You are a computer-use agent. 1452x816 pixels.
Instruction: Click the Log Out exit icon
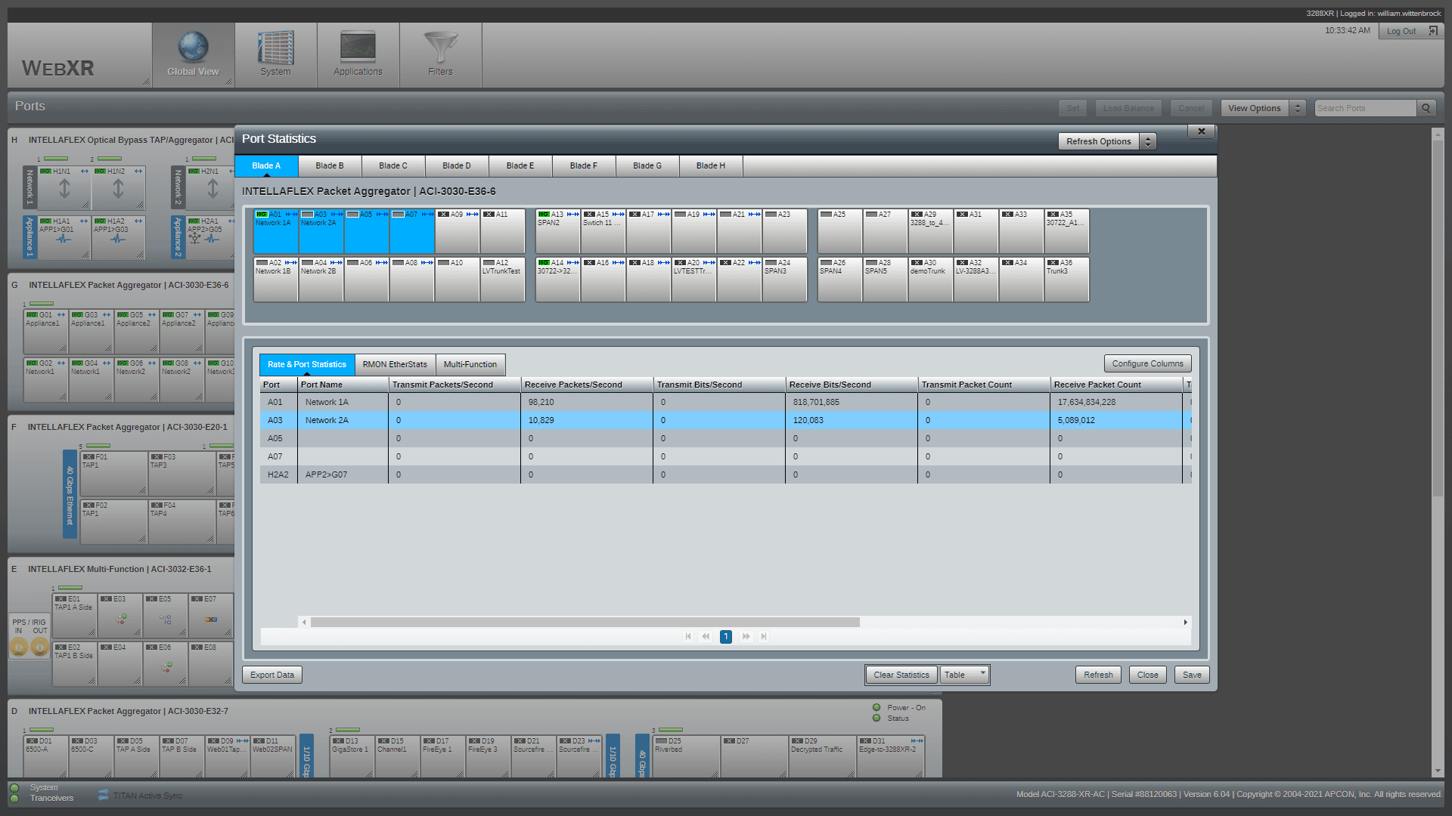[1433, 31]
